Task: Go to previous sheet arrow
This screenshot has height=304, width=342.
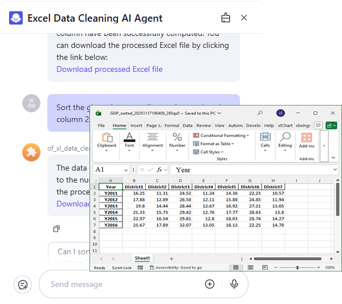Action: (x=101, y=258)
